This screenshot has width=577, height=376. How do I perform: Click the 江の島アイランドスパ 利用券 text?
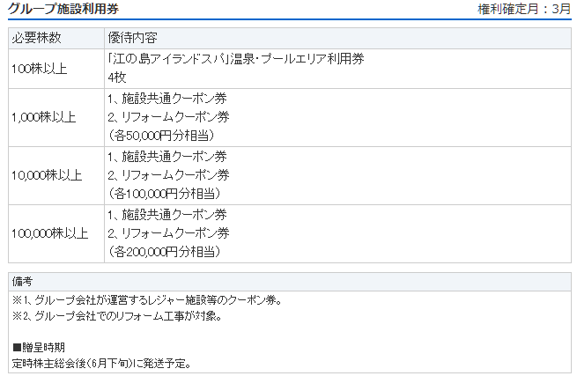(235, 59)
